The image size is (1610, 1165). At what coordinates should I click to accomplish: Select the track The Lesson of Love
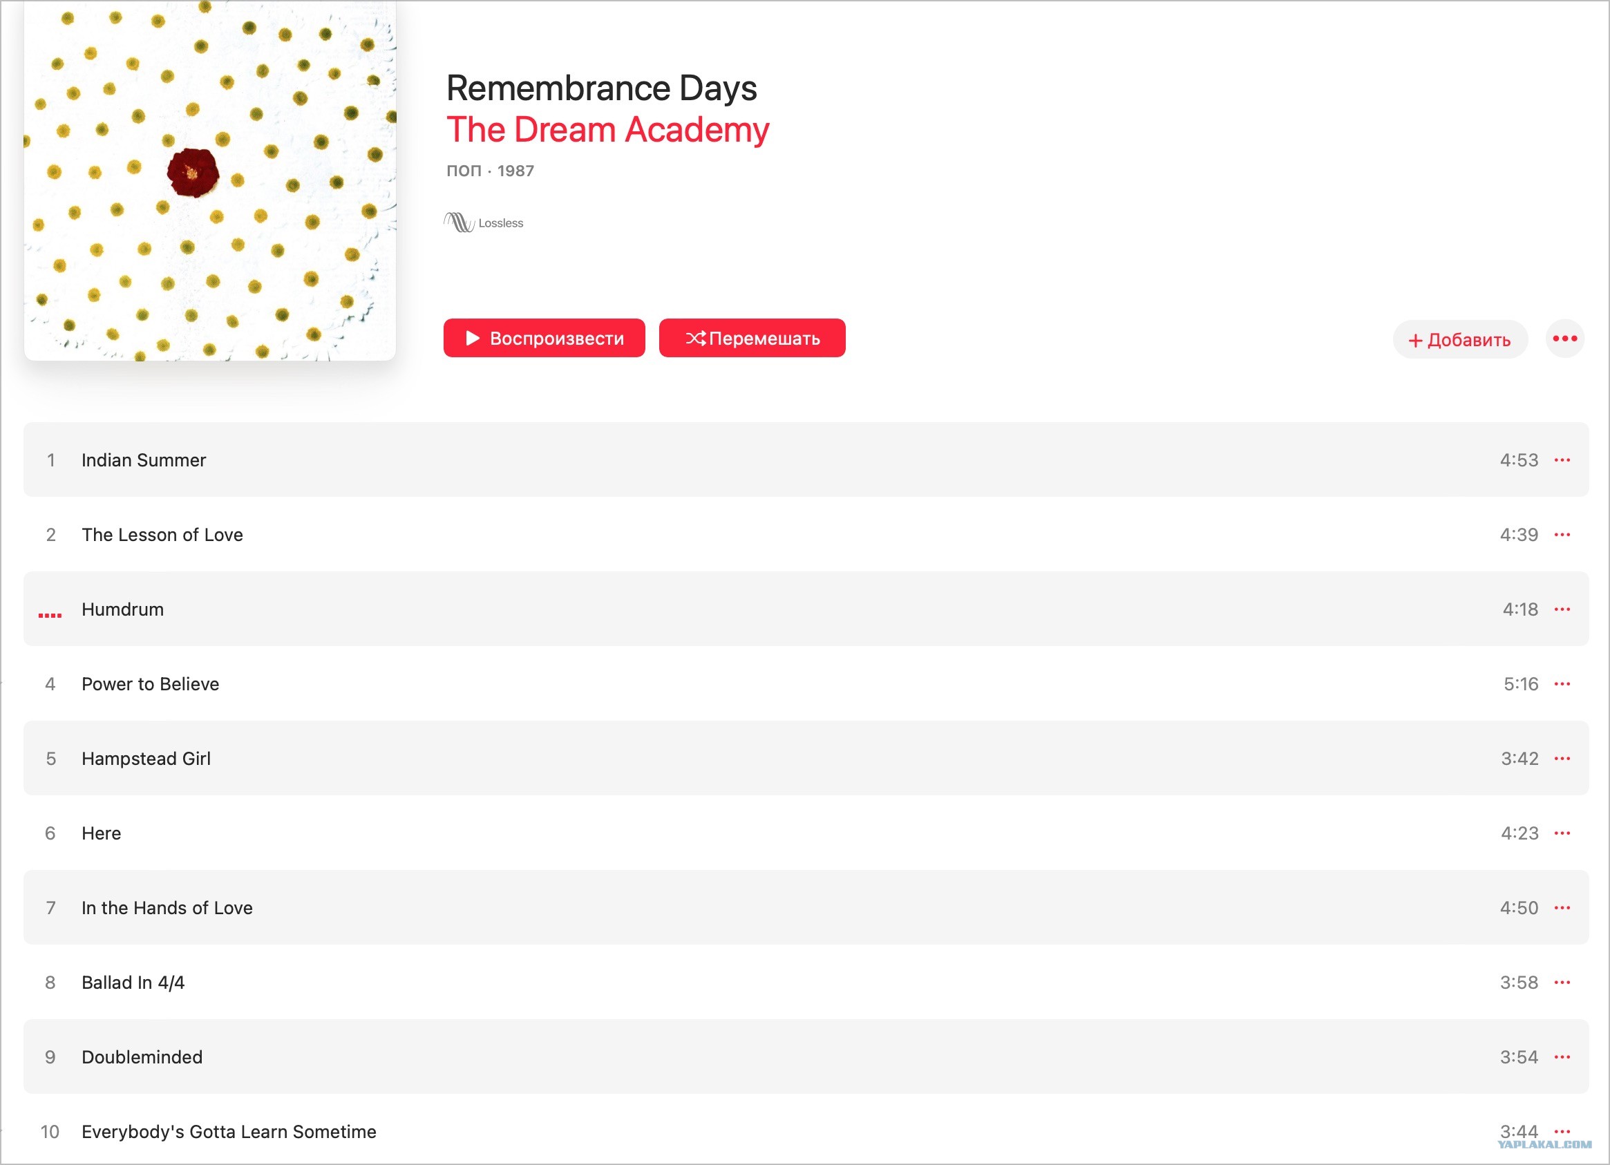pos(806,535)
